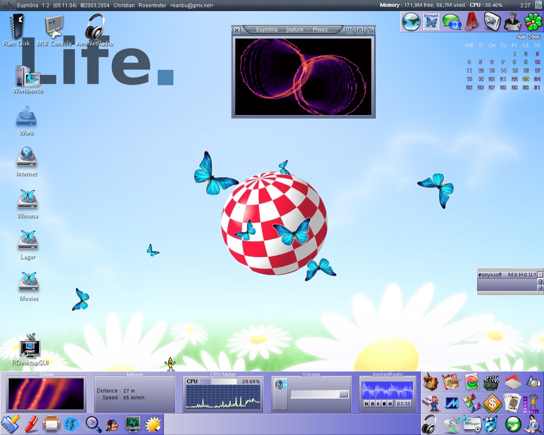The image size is (544, 435).
Task: Open the colorful swirl paint icon
Action: [x=472, y=382]
